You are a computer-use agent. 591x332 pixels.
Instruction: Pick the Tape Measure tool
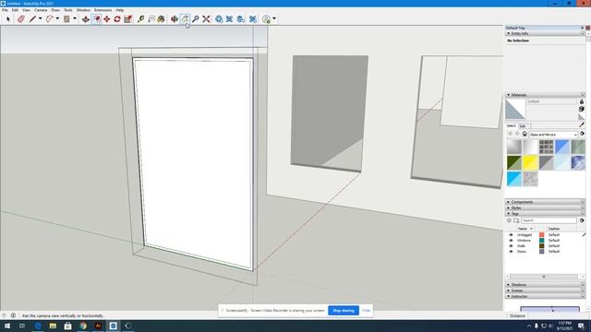tap(140, 18)
